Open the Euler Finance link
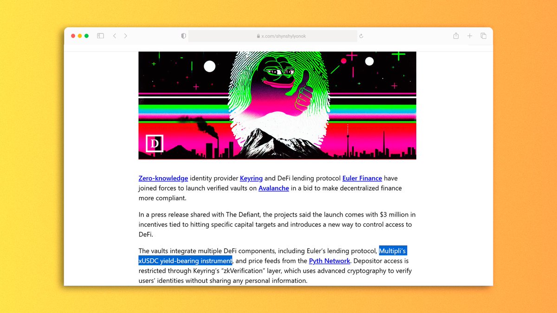This screenshot has width=557, height=313. coord(362,178)
